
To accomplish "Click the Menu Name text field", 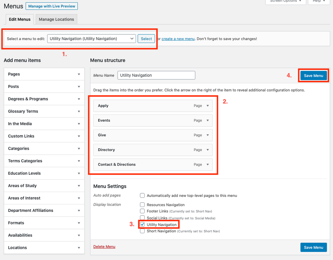I will click(x=156, y=75).
